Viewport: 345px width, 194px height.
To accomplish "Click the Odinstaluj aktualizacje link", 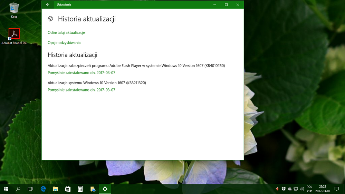I will (66, 32).
